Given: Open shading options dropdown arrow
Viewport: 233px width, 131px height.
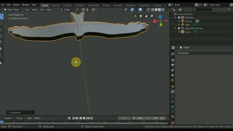Looking at the screenshot, I should pos(166,10).
